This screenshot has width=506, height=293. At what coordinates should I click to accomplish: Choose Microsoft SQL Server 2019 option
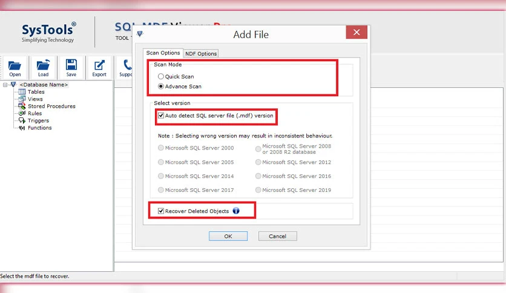click(x=258, y=189)
